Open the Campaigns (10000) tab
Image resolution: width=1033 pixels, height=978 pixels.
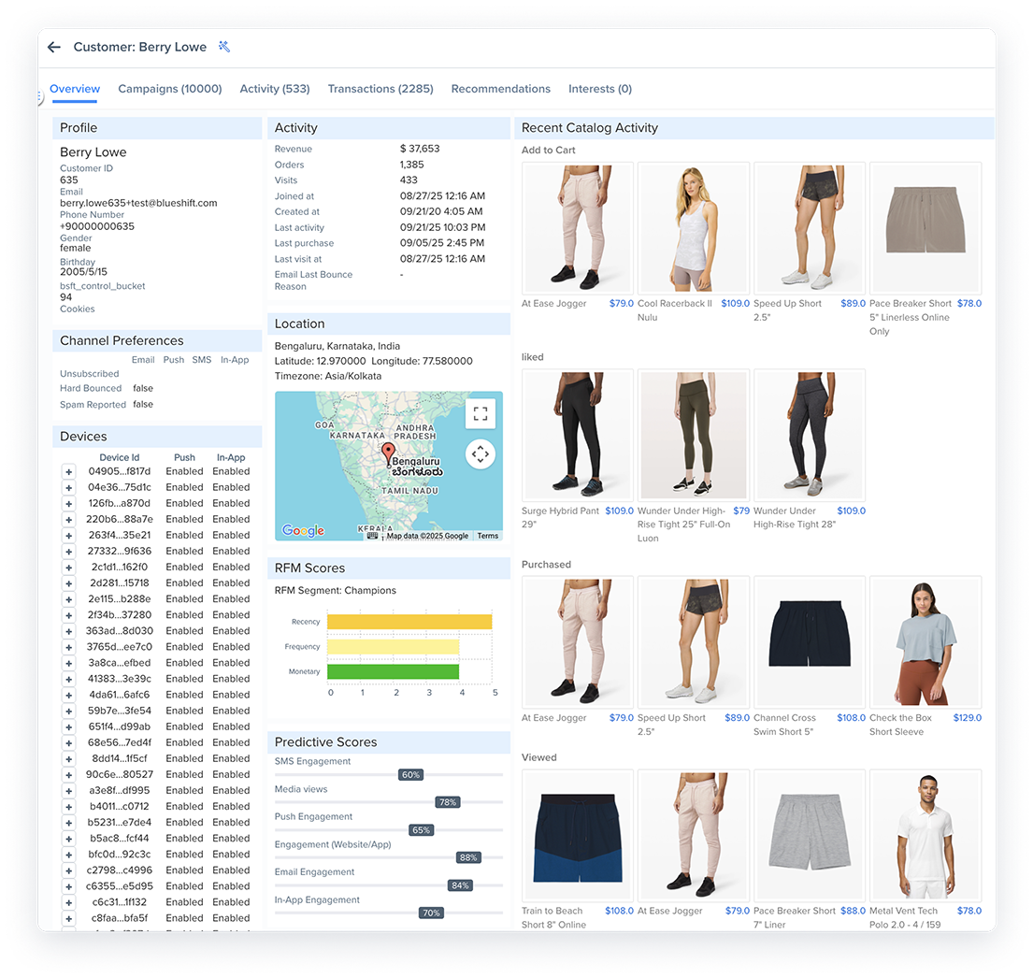(x=169, y=89)
